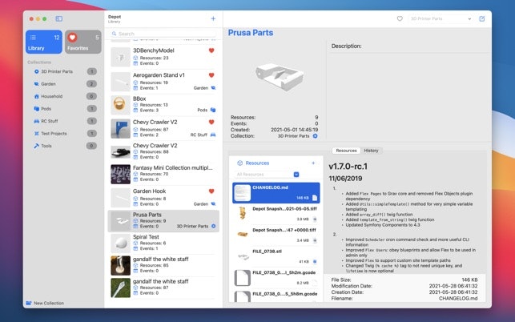515x322 pixels.
Task: Open the All Resources filter dropdown
Action: [296, 175]
